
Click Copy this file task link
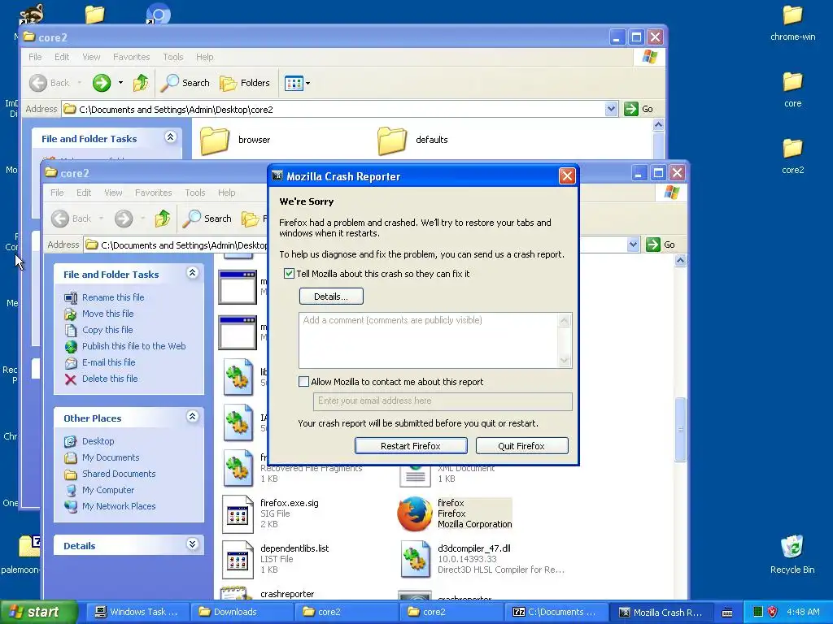(x=107, y=330)
